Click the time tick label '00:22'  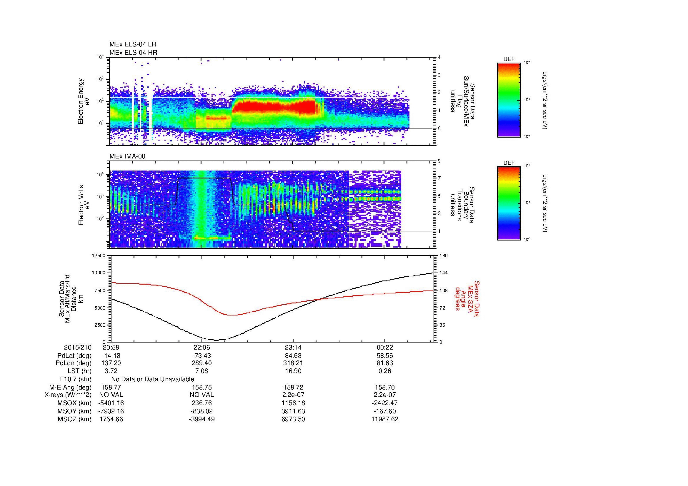click(385, 348)
